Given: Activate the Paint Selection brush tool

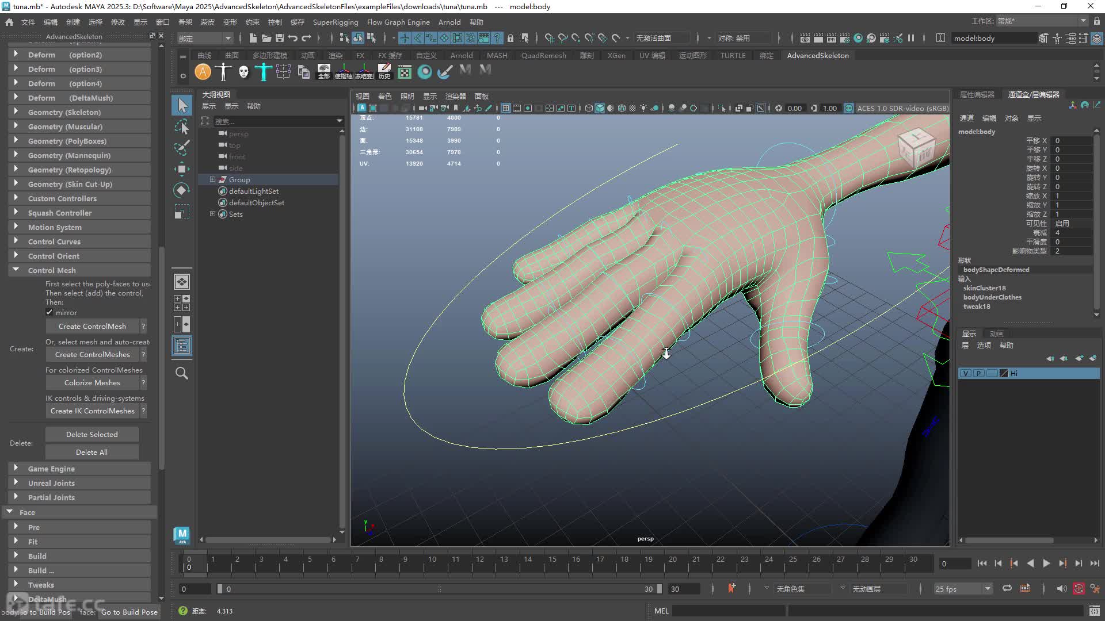Looking at the screenshot, I should click(182, 148).
